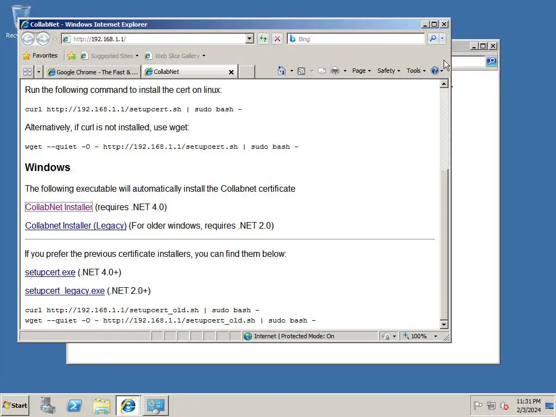This screenshot has height=417, width=556.
Task: Open the CollabNet Installer link
Action: [59, 207]
